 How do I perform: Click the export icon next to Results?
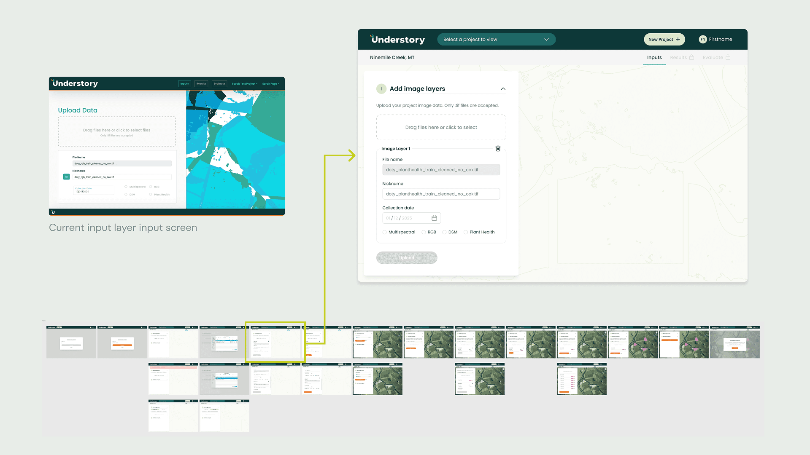(692, 57)
